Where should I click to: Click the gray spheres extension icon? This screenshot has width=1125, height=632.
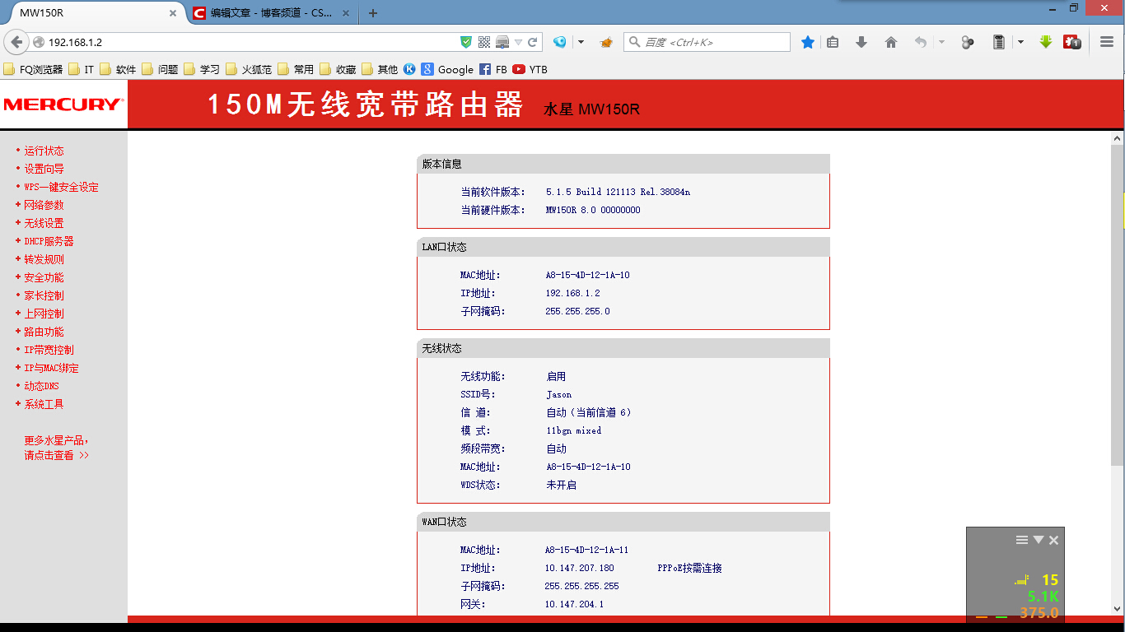point(969,42)
